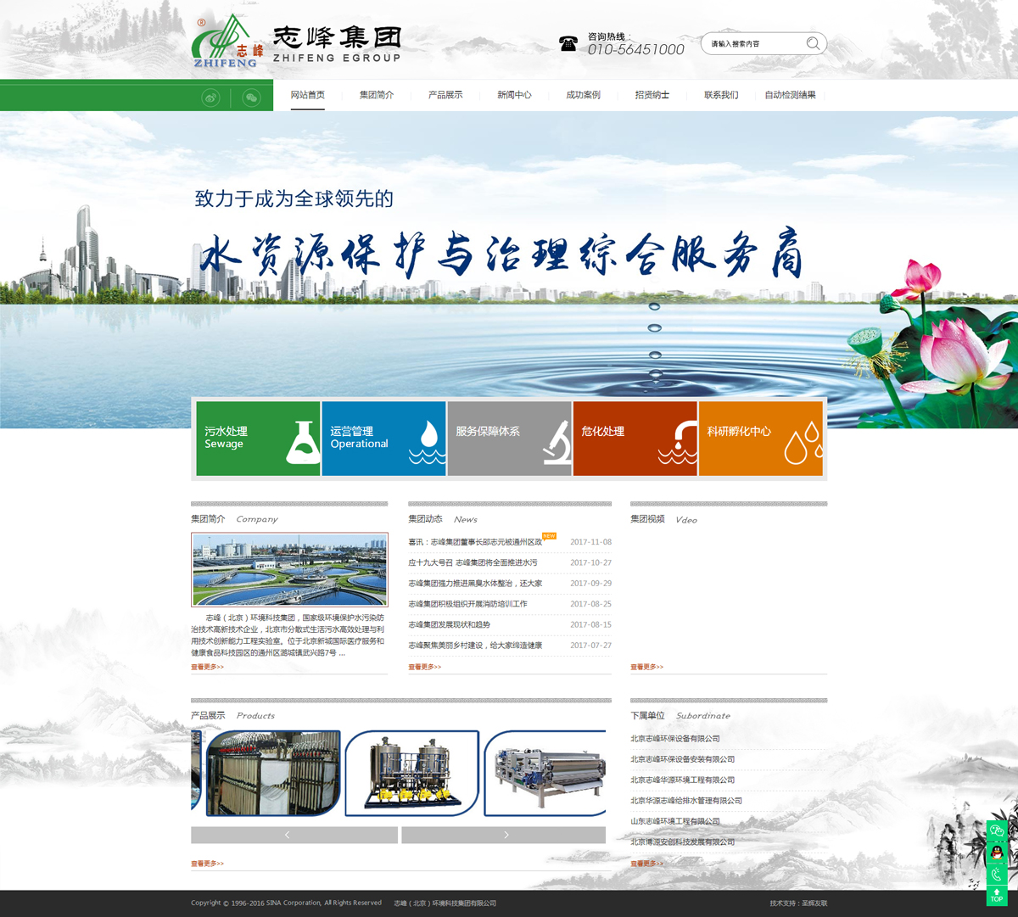Screen dimensions: 1018x917
Task: Click the Weibo icon in green bar
Action: [x=210, y=98]
